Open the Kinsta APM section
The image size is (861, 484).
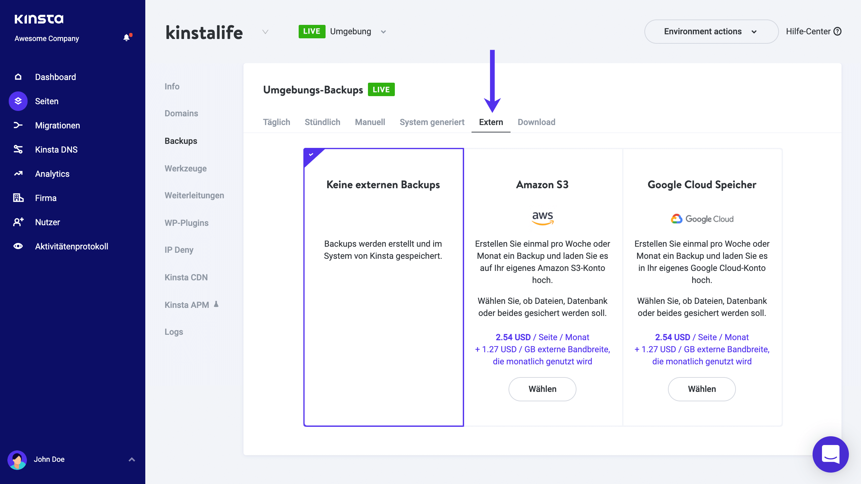pos(187,305)
